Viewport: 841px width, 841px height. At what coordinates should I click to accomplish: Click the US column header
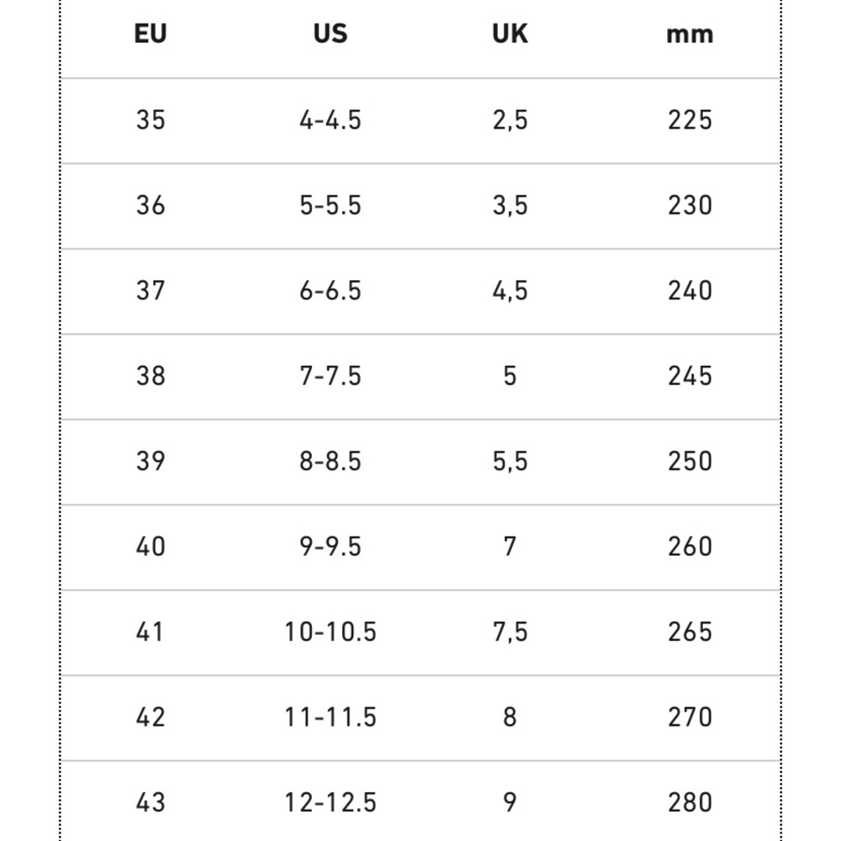331,34
